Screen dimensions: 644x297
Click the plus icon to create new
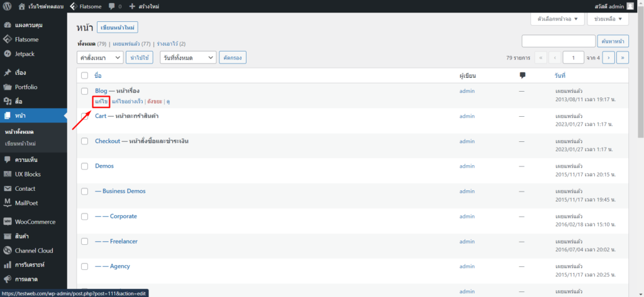132,6
